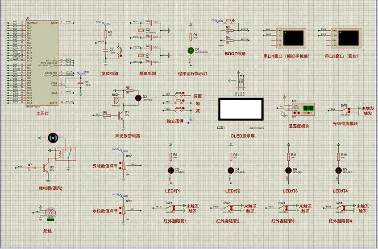Screen dimensions: 378x249
Task: Click resistor R2 in the reset circuit
Action: [106, 34]
